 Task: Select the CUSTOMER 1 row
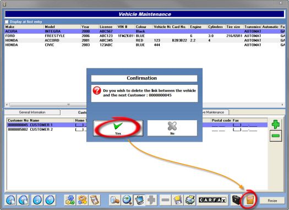click(x=137, y=125)
